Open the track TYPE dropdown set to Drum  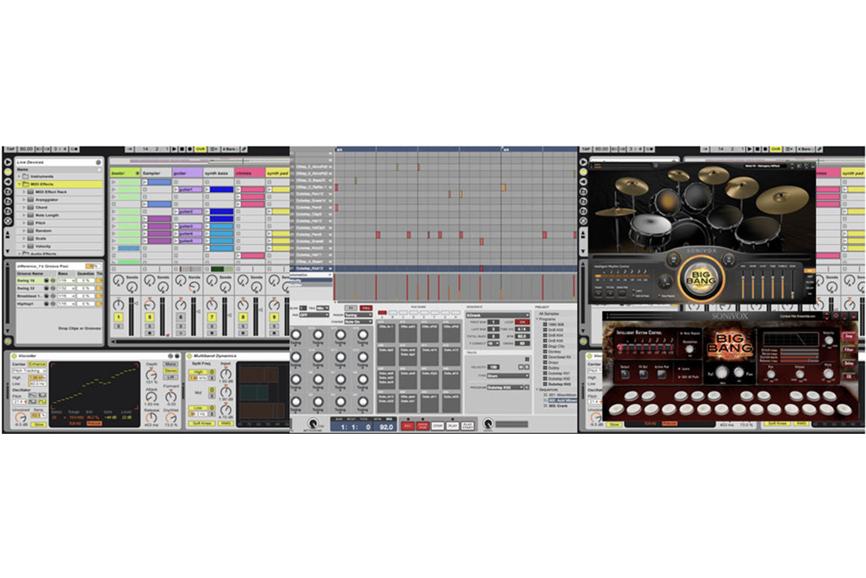coord(507,375)
